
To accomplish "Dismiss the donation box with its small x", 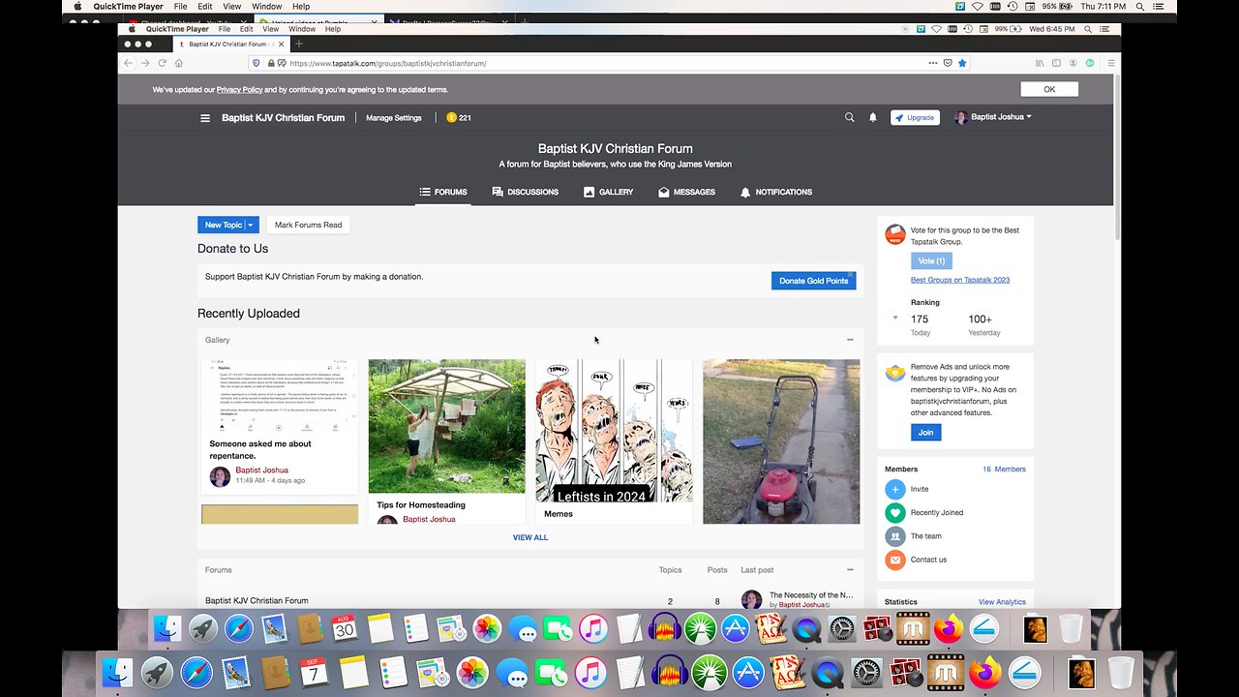I will 851,274.
